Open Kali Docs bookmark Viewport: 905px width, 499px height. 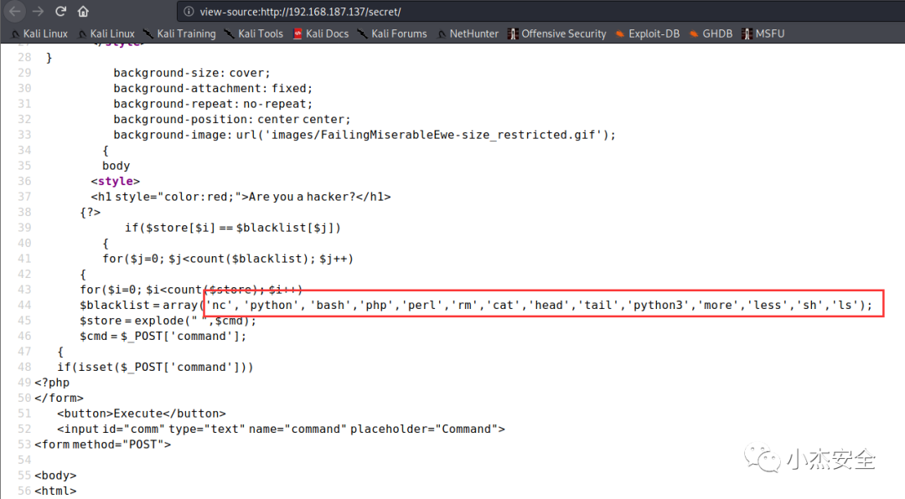pos(321,33)
